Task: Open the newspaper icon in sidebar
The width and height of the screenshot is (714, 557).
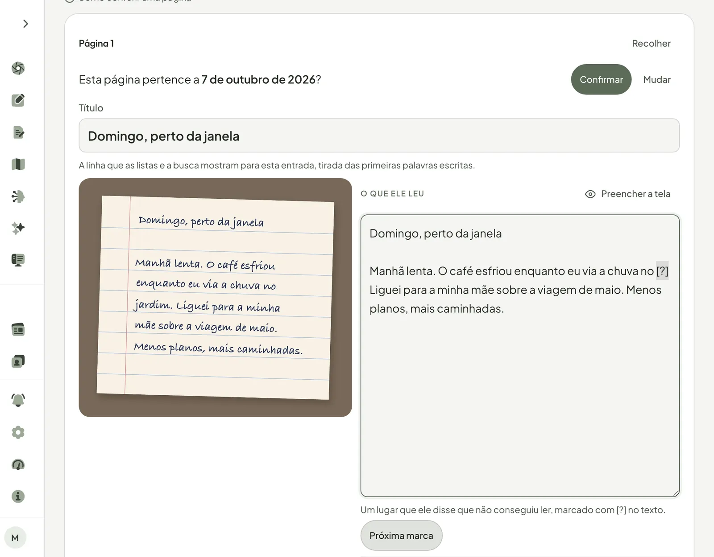Action: coord(18,330)
